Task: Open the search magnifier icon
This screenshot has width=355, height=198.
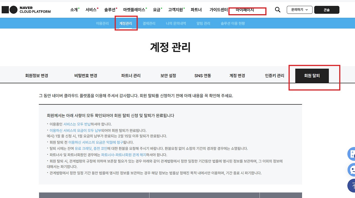Action: (278, 10)
